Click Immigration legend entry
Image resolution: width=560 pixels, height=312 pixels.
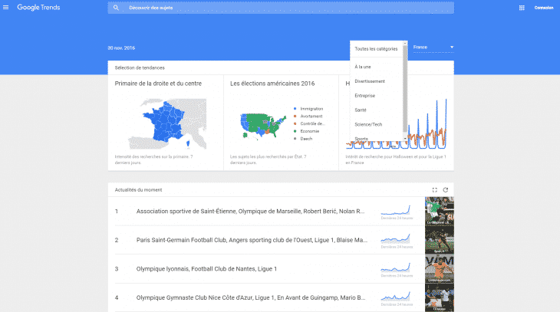click(308, 109)
